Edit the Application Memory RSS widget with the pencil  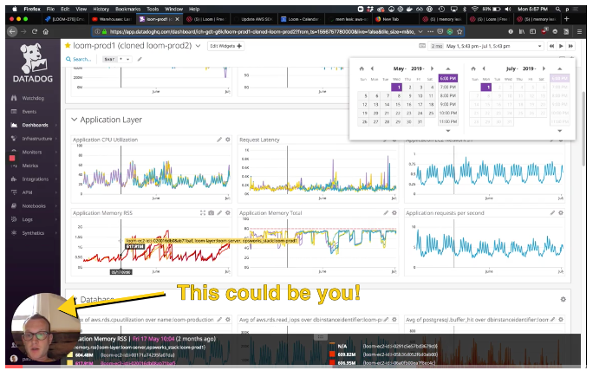coord(219,213)
